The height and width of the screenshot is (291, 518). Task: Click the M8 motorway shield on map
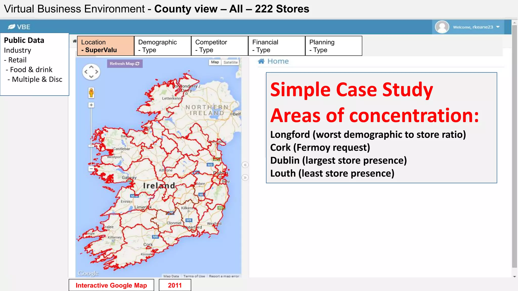coord(155,237)
